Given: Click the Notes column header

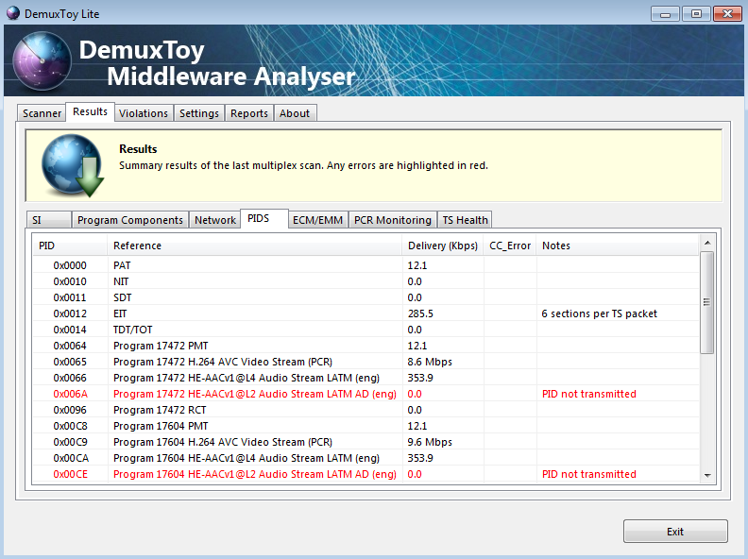Looking at the screenshot, I should click(x=618, y=246).
